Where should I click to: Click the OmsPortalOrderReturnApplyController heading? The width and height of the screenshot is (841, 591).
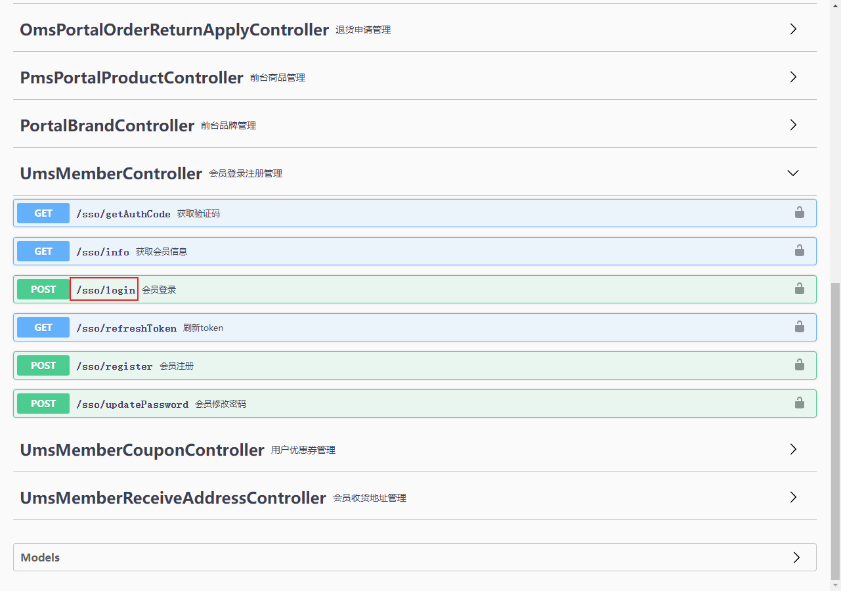coord(175,30)
